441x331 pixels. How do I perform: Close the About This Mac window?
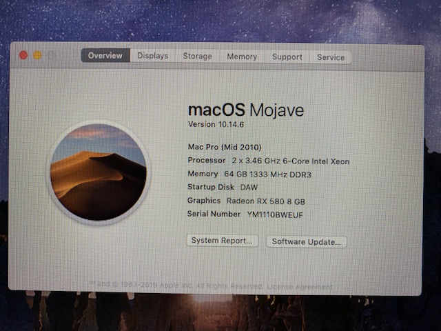(23, 55)
